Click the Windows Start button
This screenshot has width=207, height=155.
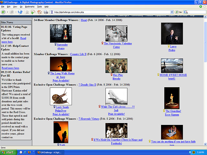8,152
